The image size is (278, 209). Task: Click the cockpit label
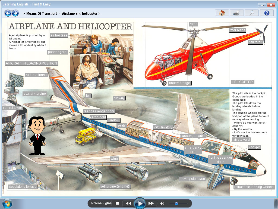click(254, 147)
